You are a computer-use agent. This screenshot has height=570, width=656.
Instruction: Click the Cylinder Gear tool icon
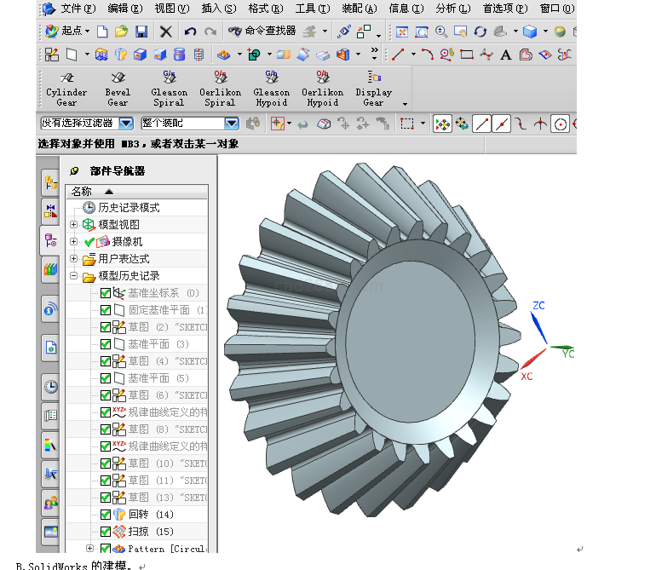tap(66, 78)
